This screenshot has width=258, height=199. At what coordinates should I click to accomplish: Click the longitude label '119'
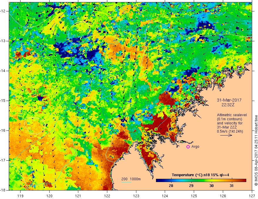(21, 196)
